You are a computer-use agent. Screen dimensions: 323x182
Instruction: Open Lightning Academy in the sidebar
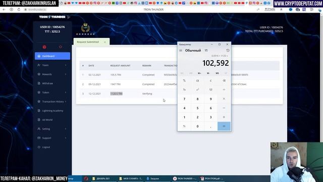click(x=52, y=111)
